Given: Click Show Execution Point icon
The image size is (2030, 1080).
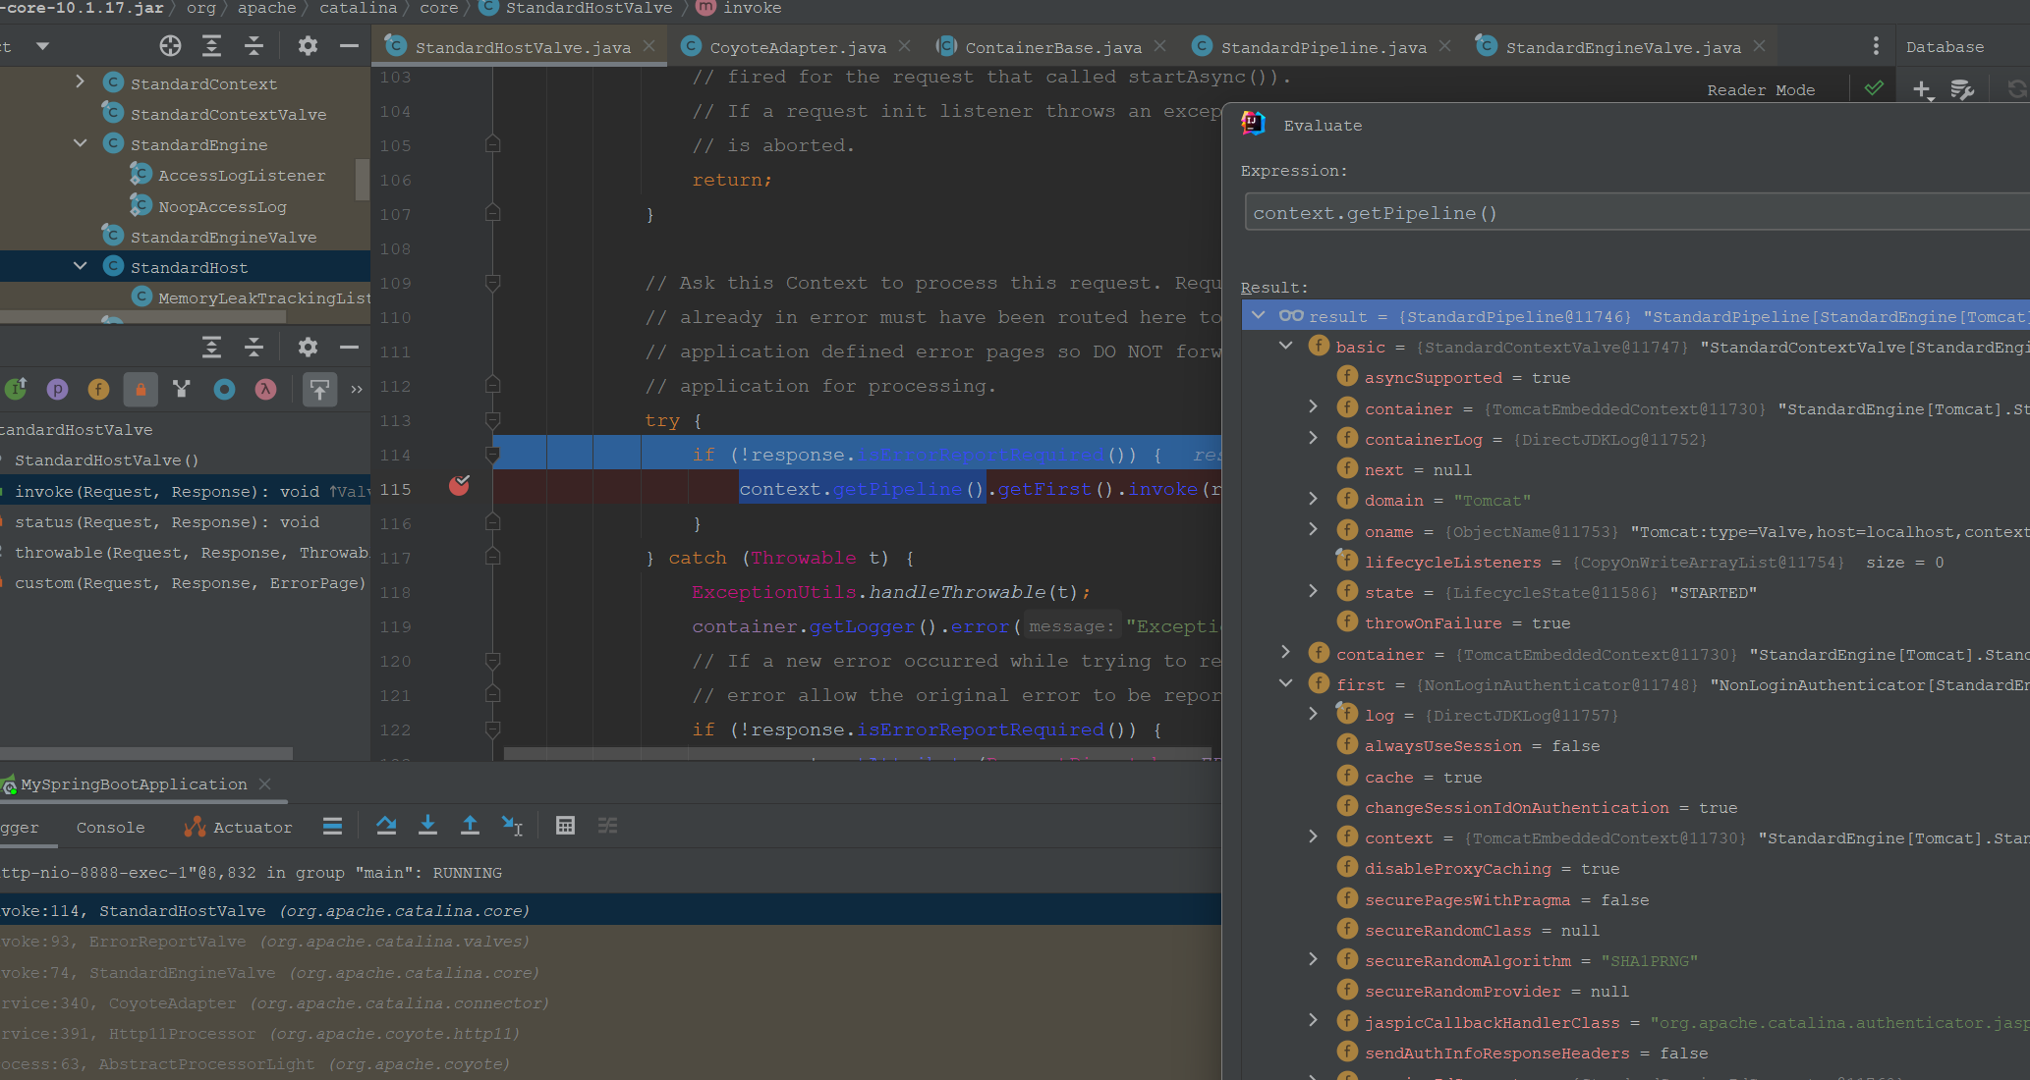Looking at the screenshot, I should [x=332, y=826].
